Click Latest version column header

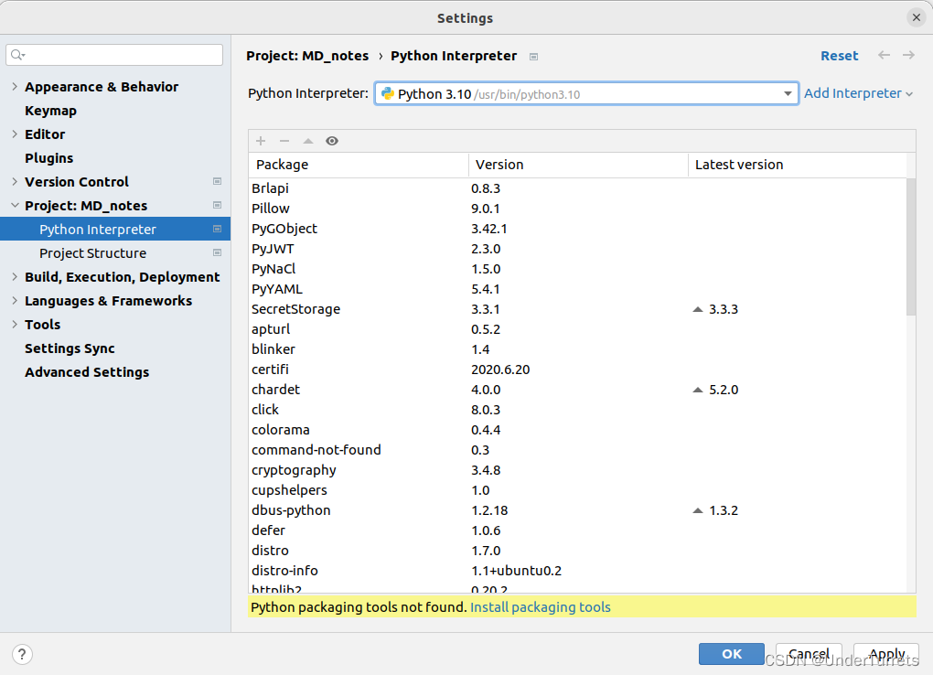[x=798, y=165]
